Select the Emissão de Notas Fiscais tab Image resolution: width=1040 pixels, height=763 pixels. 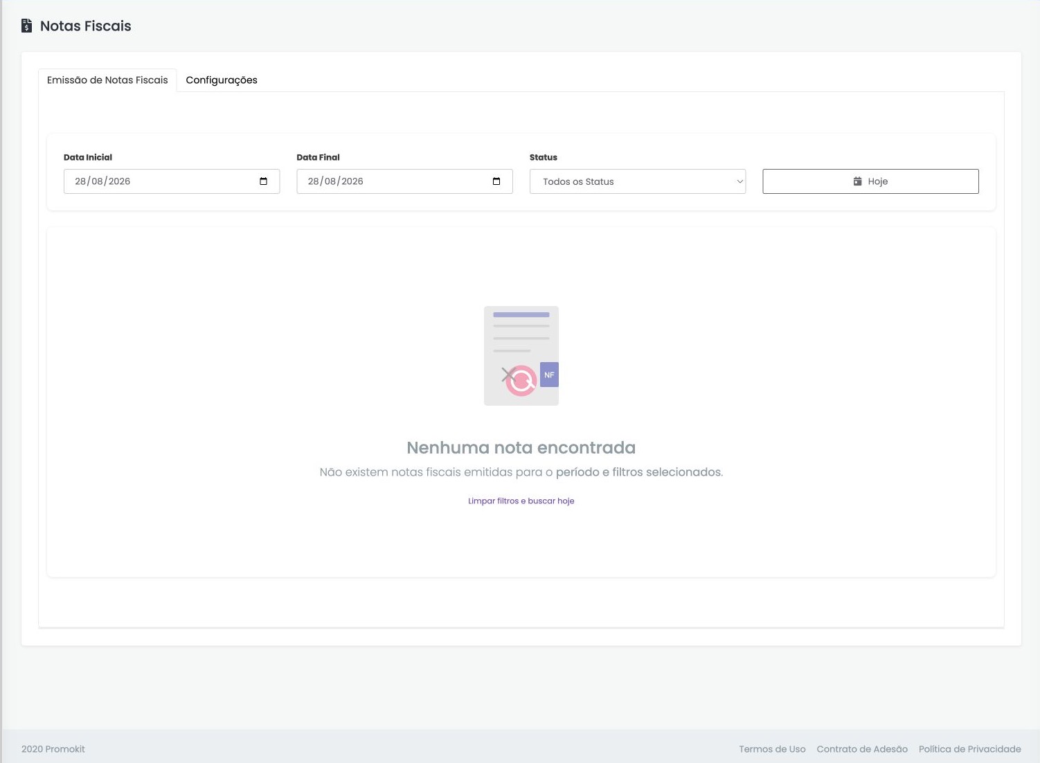[107, 80]
